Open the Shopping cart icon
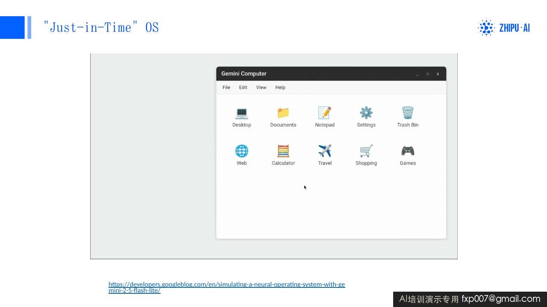The image size is (547, 307). [x=366, y=151]
